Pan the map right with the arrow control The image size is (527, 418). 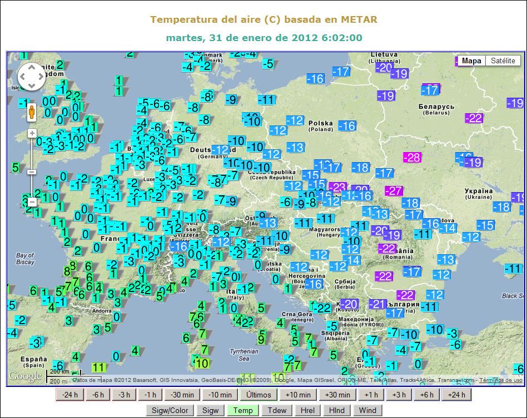[41, 77]
